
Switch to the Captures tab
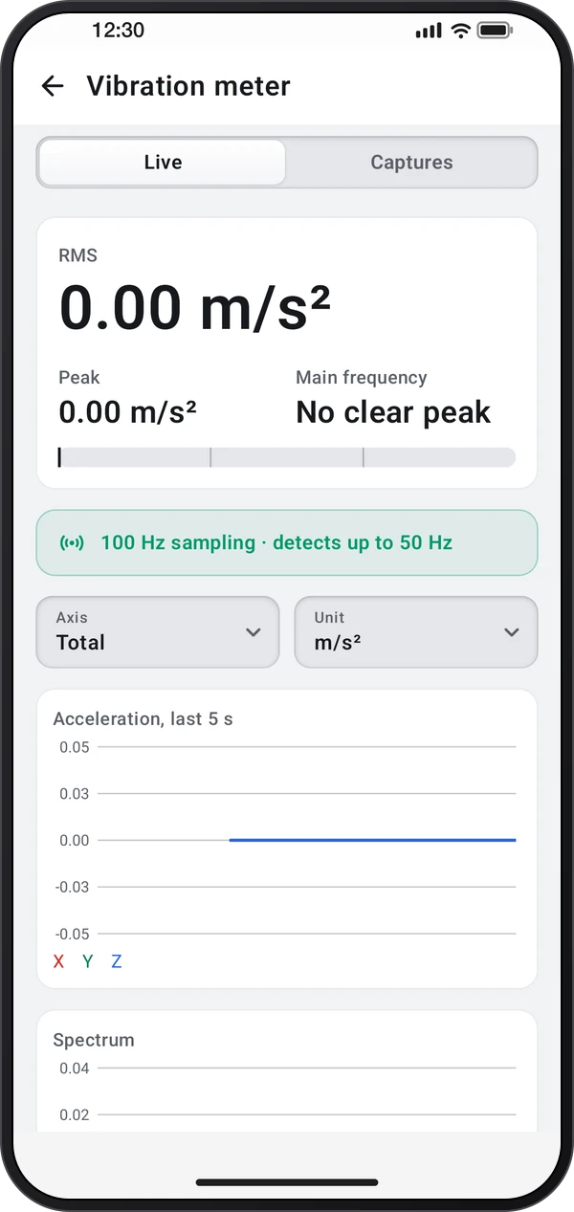point(411,163)
